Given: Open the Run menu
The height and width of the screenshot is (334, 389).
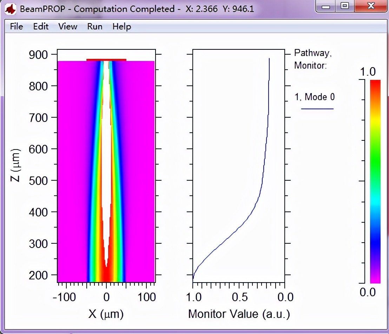Looking at the screenshot, I should click(x=94, y=26).
